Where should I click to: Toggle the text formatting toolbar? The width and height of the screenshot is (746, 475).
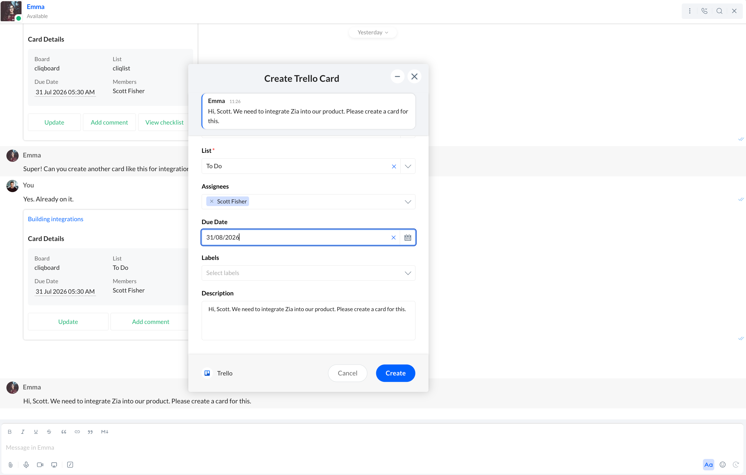coord(708,465)
